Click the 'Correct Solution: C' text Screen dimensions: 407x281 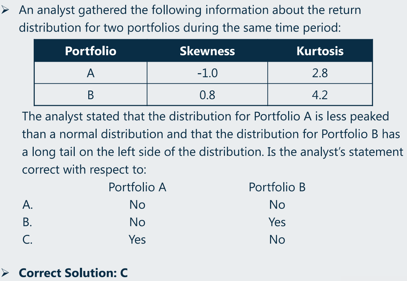pos(73,273)
